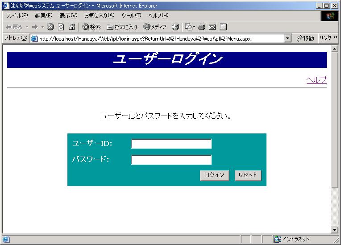341x245 pixels.
Task: Click the Windows logo throbber icon
Action: click(x=330, y=16)
